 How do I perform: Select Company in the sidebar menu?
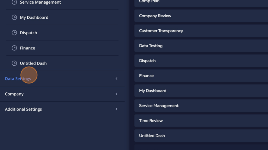[x=14, y=94]
